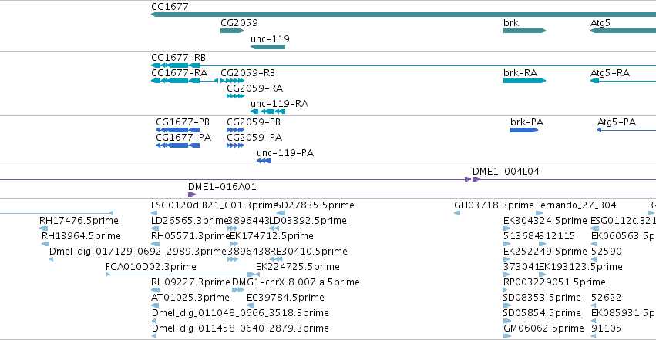The height and width of the screenshot is (340, 656).
Task: Click the SD08353.5prime feature label
Action: coord(542,298)
